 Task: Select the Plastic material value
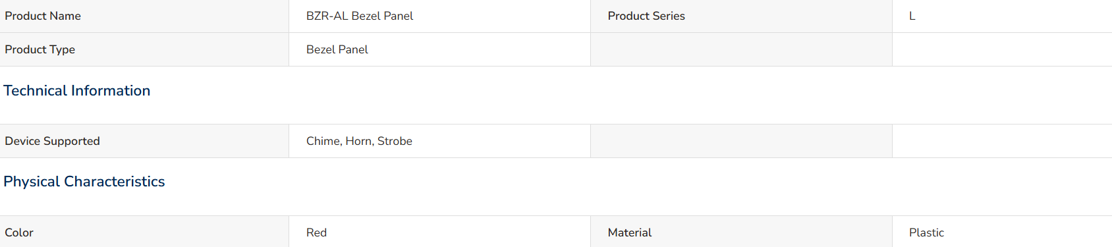(926, 233)
